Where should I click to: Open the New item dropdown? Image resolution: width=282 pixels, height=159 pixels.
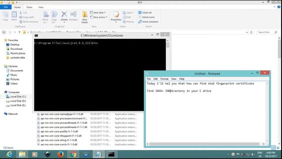pyautogui.click(x=98, y=13)
